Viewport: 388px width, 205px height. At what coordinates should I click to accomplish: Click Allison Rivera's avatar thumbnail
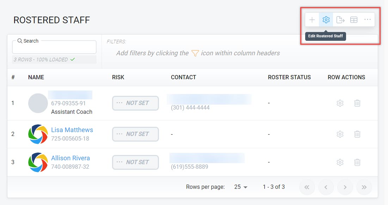point(38,162)
